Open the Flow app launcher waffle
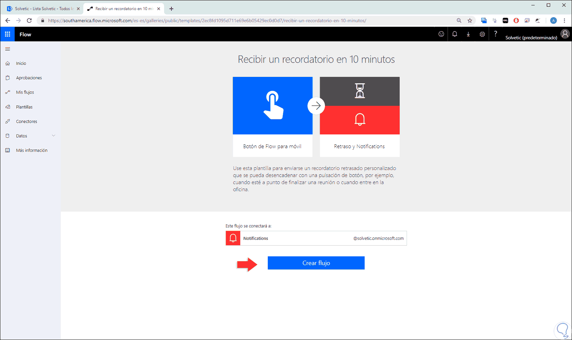The width and height of the screenshot is (572, 340). click(x=8, y=34)
